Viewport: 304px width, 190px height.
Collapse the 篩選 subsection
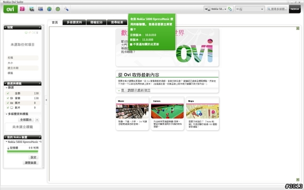(6, 87)
